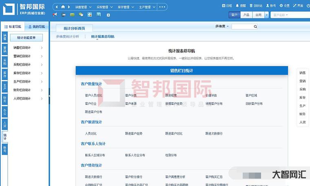The width and height of the screenshot is (310, 186).
Task: Open the 提醒 bell notification icon
Action: click(x=240, y=6)
